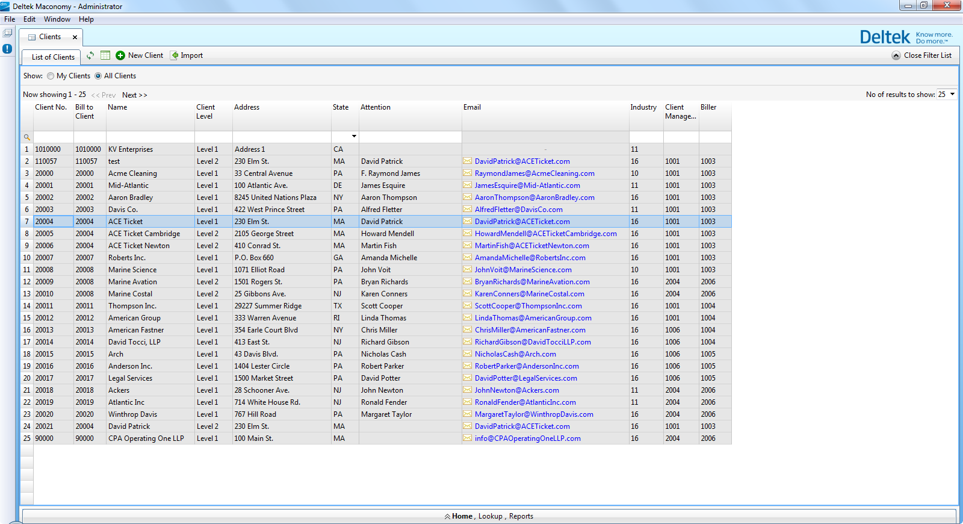Click the magnifying glass search icon
Screen dimensions: 963x524
click(26, 137)
